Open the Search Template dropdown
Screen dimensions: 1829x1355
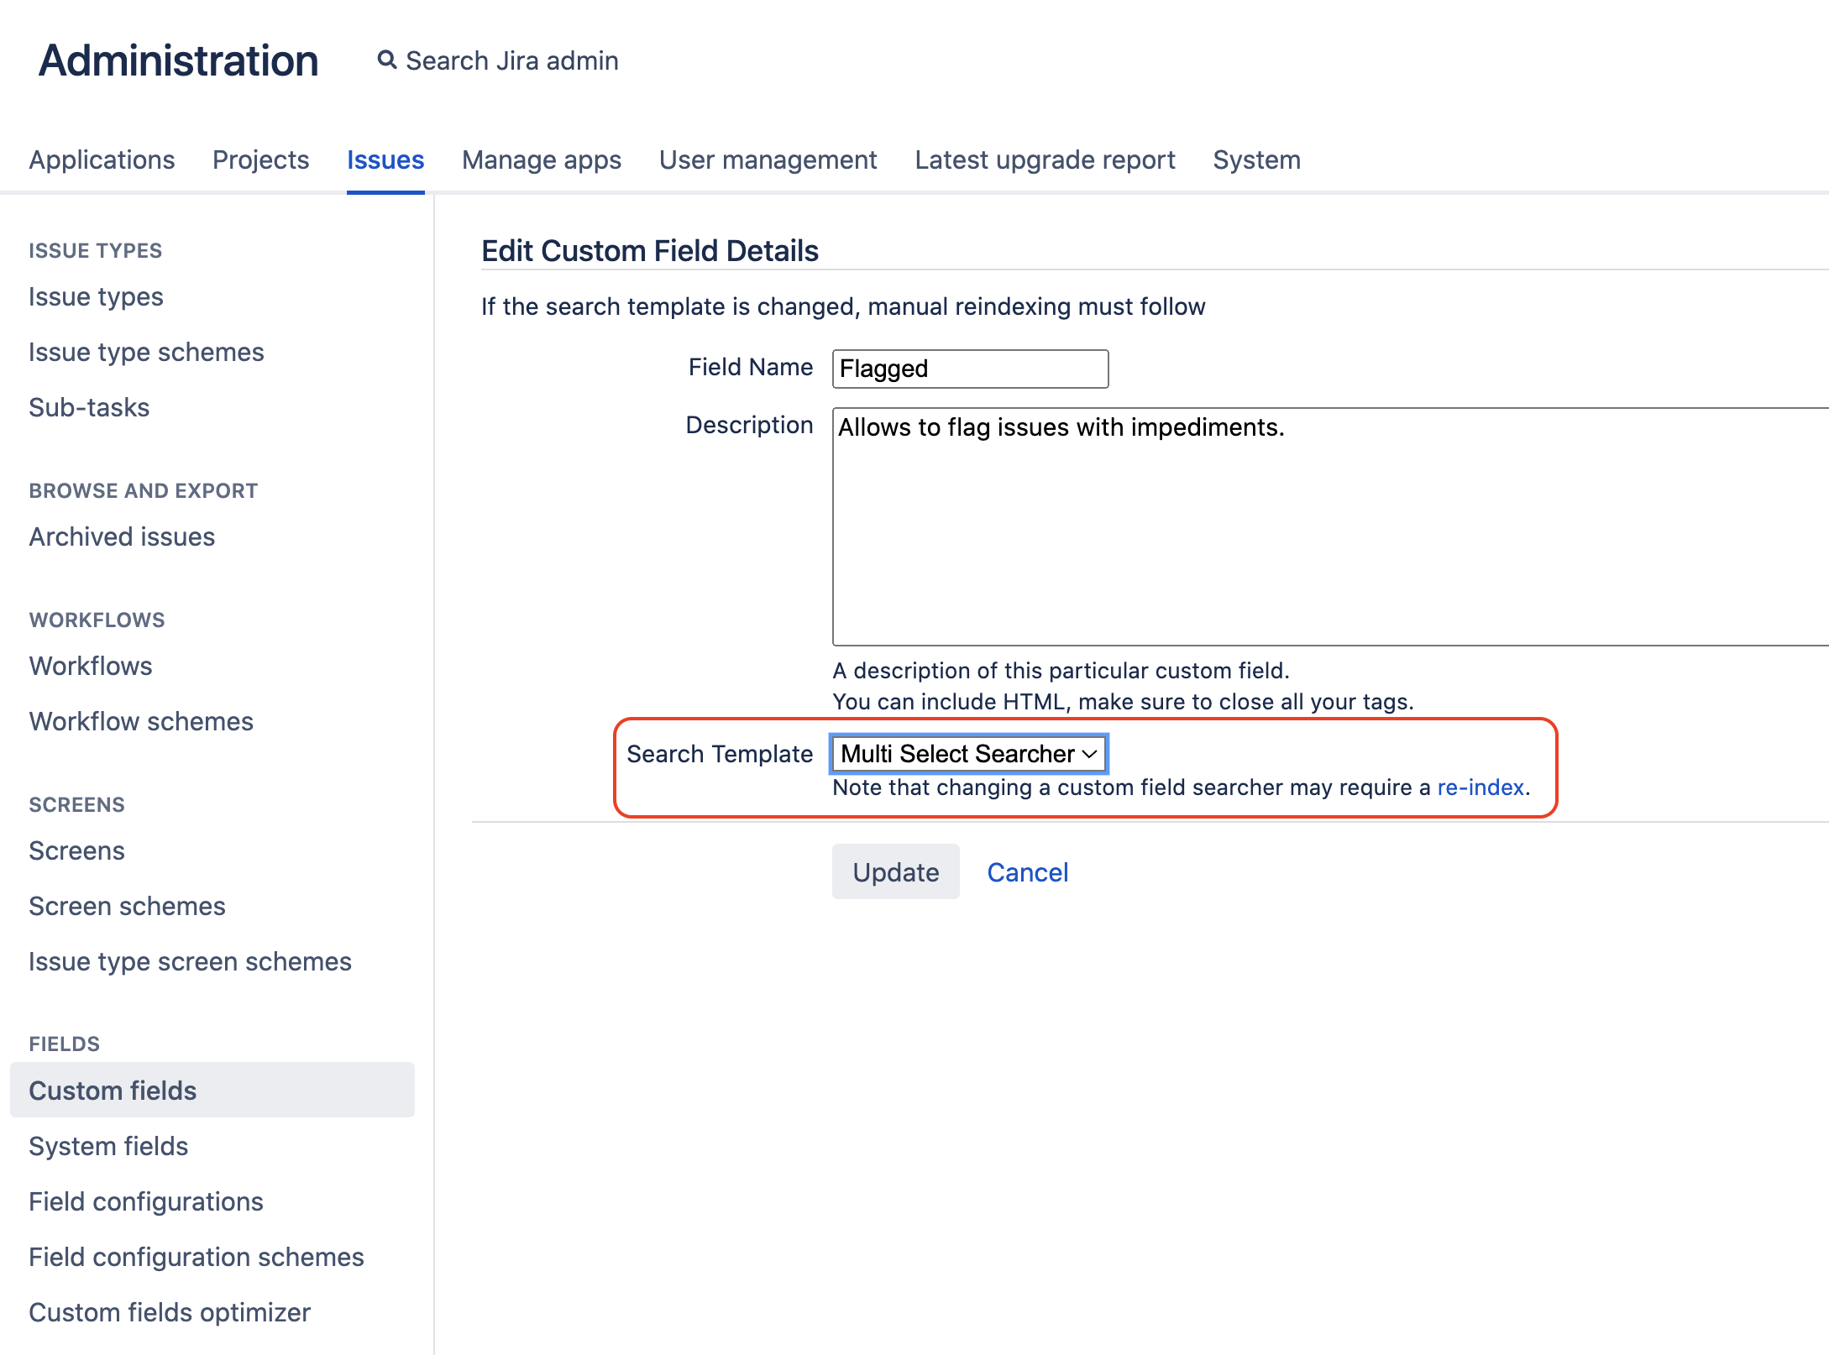click(x=968, y=754)
